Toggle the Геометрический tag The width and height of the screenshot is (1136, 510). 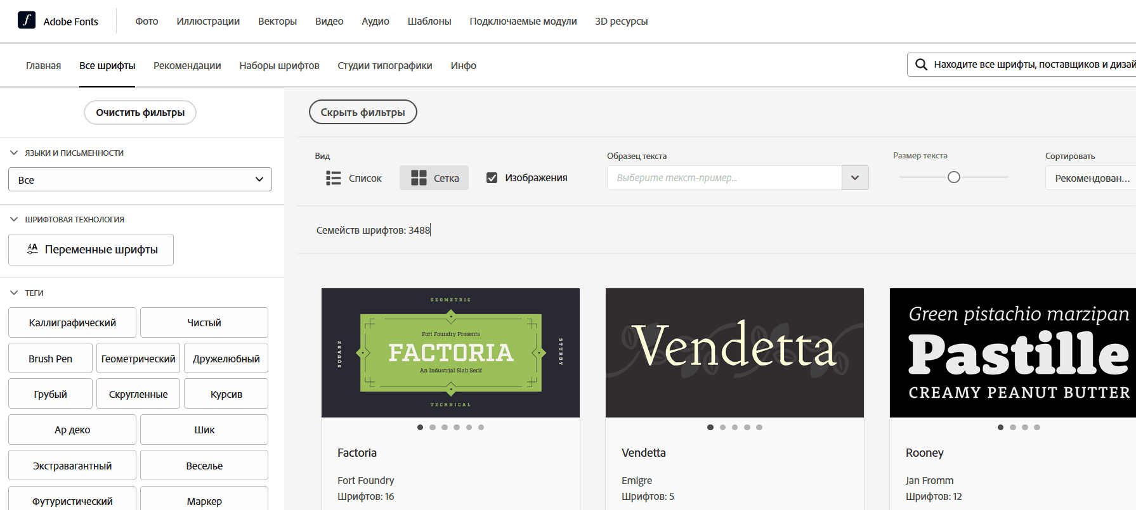[x=138, y=359]
